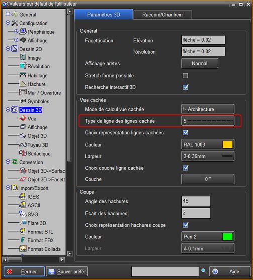The image size is (253, 280).
Task: Expand the Général tree node
Action: pyautogui.click(x=8, y=14)
